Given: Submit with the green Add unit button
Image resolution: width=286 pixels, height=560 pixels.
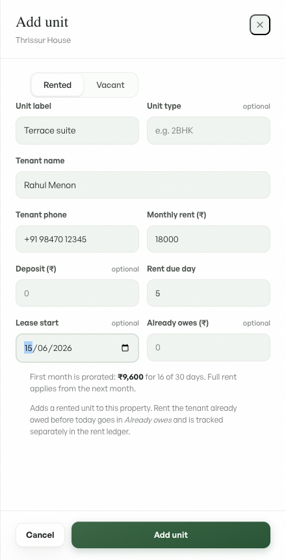Looking at the screenshot, I should tap(171, 535).
